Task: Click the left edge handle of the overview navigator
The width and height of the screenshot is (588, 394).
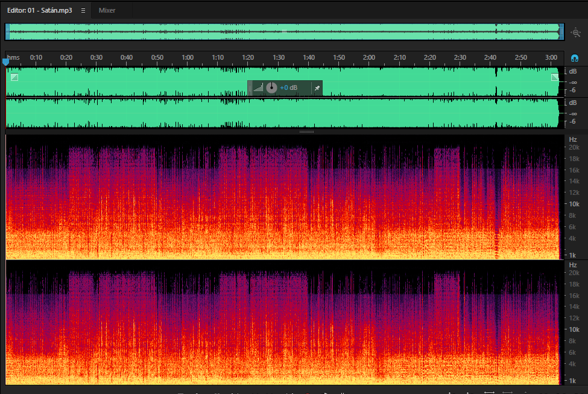Action: coord(7,32)
